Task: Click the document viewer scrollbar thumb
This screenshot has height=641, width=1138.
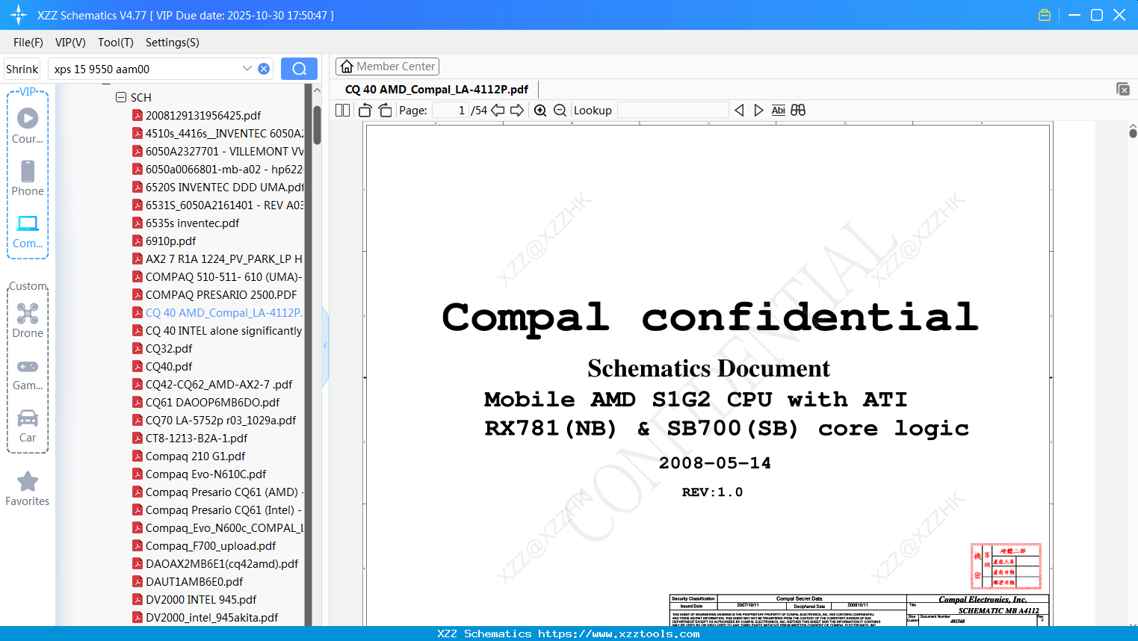Action: click(x=1133, y=133)
